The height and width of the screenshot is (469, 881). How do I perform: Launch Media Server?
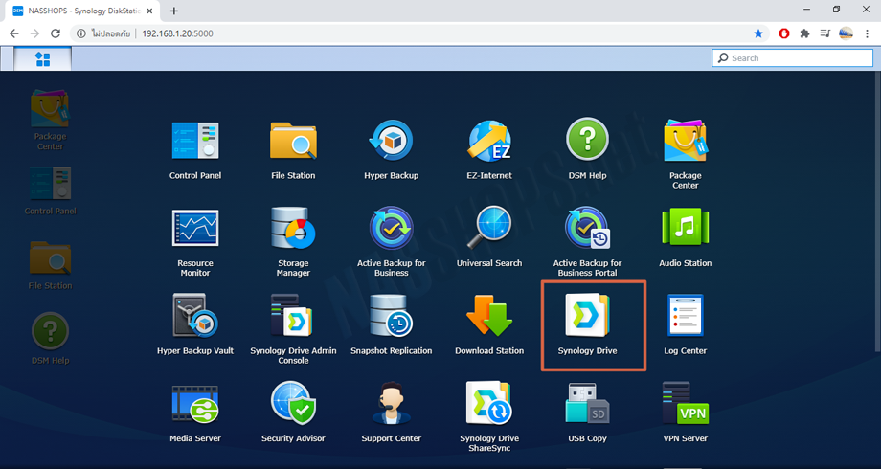(195, 413)
